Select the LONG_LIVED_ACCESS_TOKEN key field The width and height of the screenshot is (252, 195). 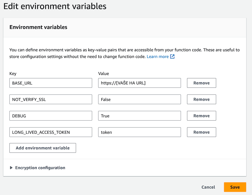click(51, 132)
